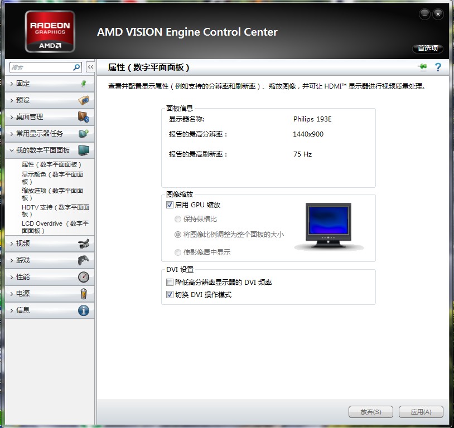Uncheck 切换 DVI 操作模式 checkbox

tap(170, 295)
